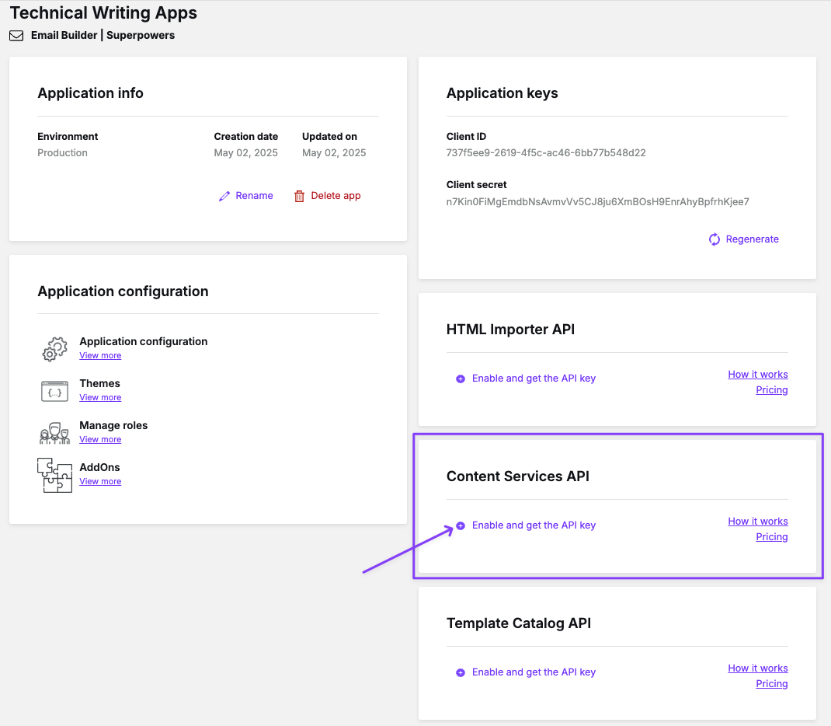The height and width of the screenshot is (726, 831).
Task: Click the Manage roles people icon
Action: [54, 433]
